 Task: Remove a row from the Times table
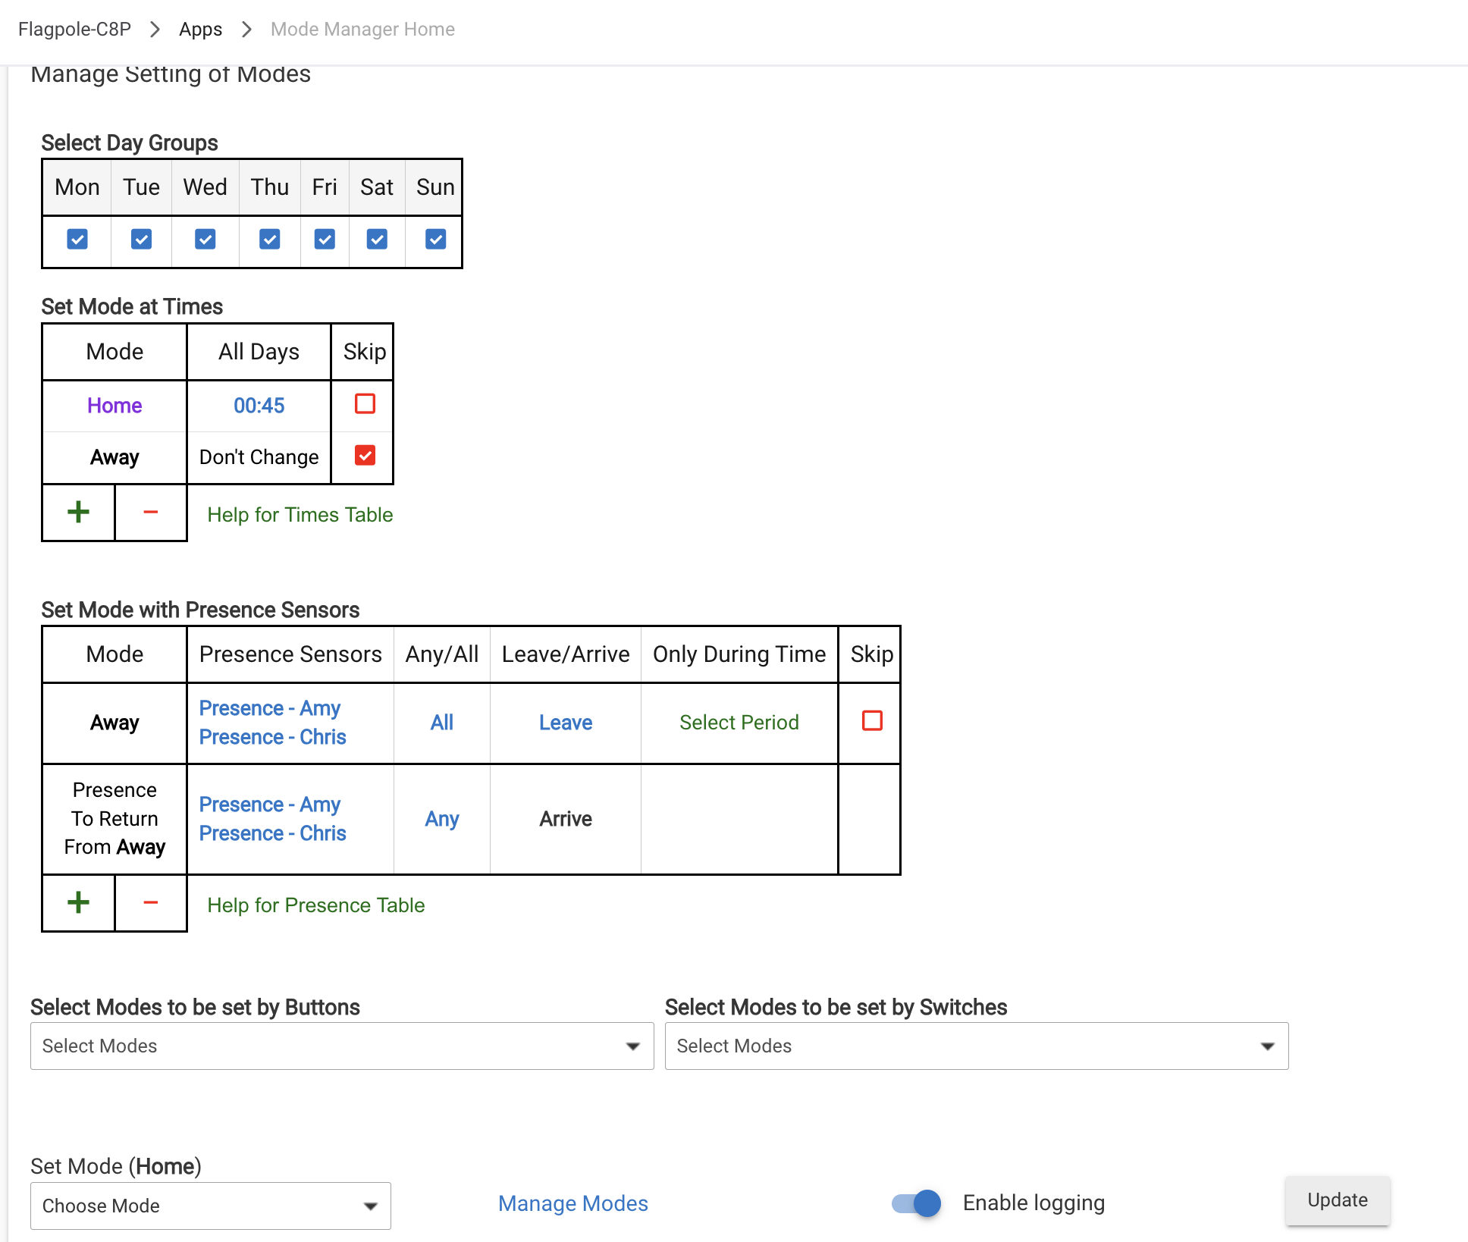coord(150,513)
